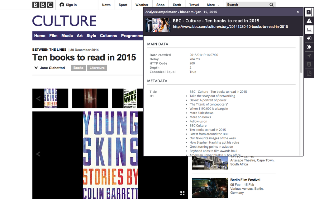Click 'Our favourite images of the week' entry

[213, 138]
